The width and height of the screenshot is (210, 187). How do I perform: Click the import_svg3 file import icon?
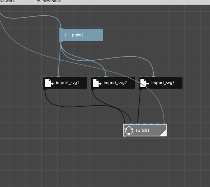145,83
